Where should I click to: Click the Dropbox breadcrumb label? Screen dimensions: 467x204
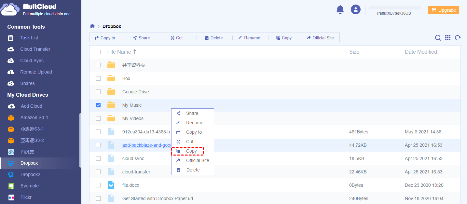[x=112, y=26]
